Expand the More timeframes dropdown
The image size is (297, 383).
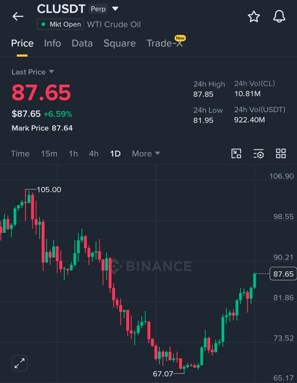pyautogui.click(x=146, y=153)
